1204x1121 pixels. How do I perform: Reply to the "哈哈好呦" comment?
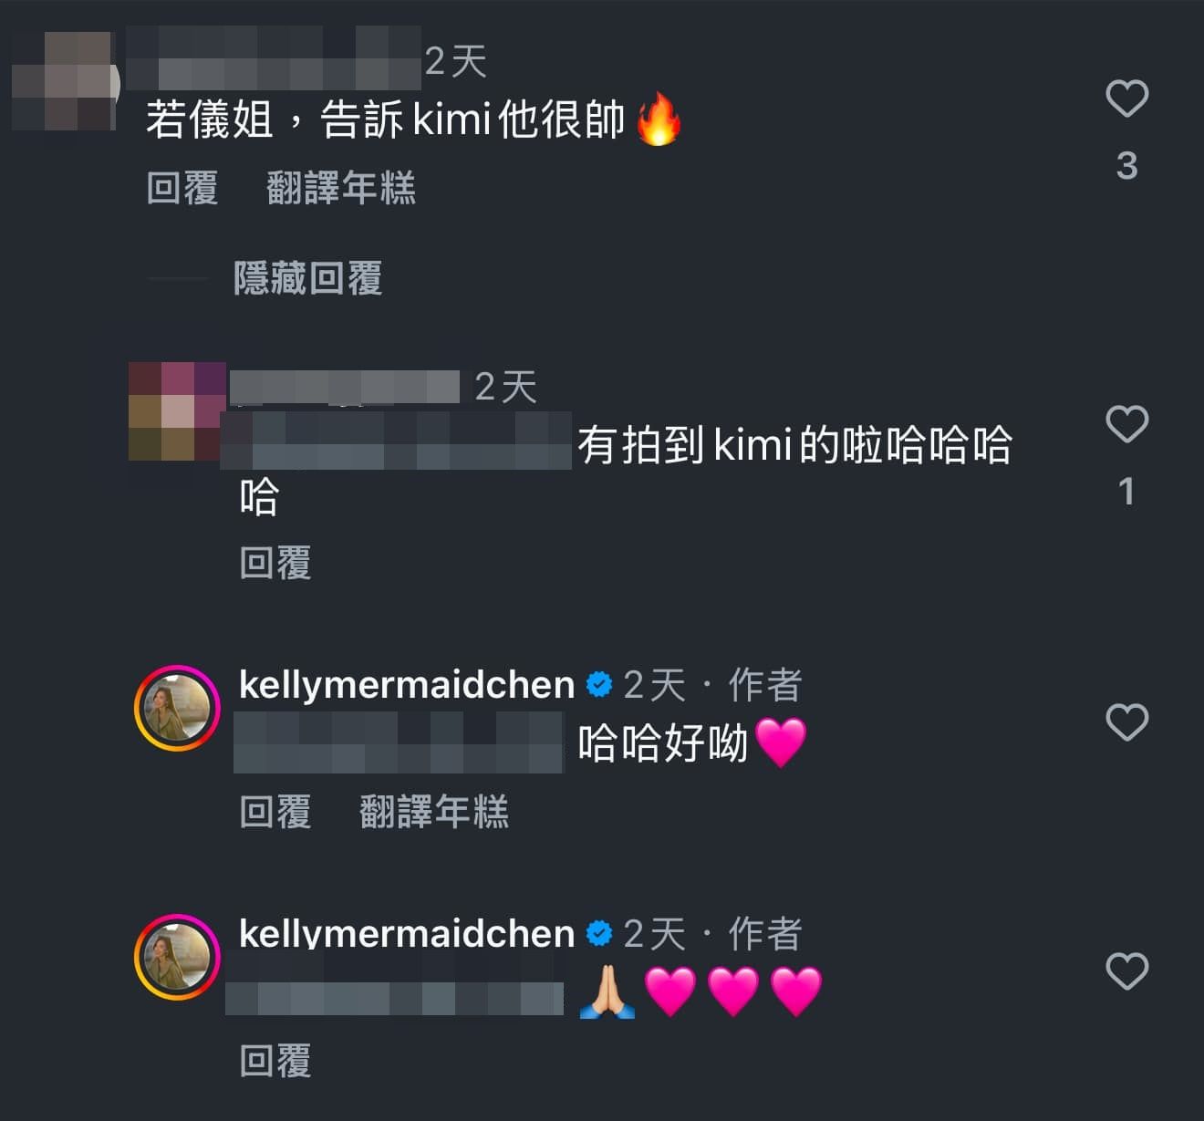275,812
